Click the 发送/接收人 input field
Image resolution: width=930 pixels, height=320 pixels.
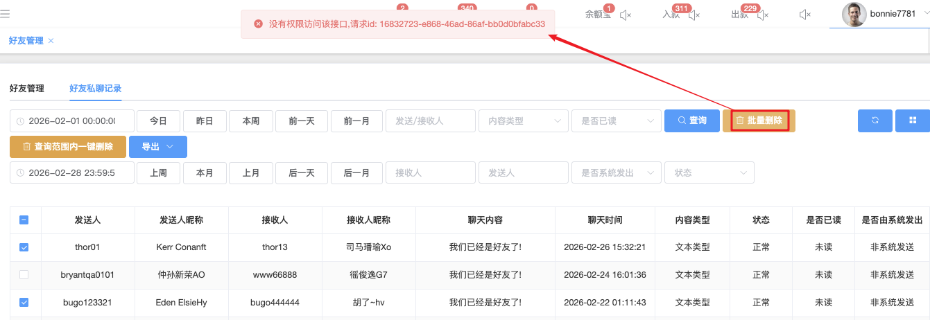pos(429,121)
